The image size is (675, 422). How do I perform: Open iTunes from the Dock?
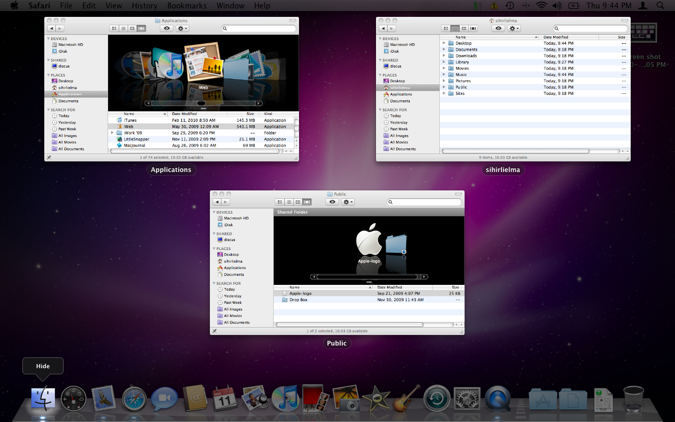tap(285, 398)
